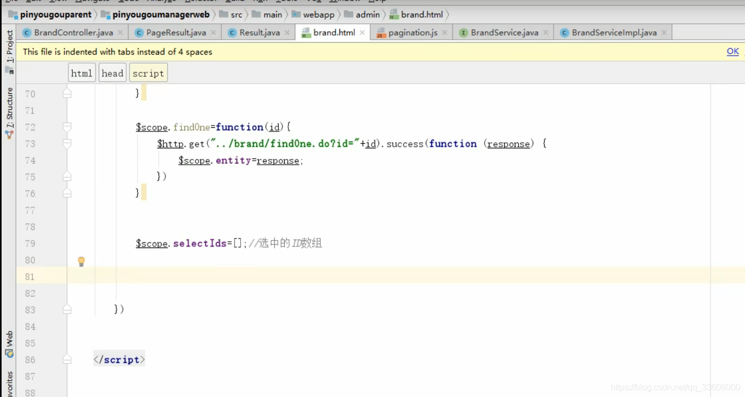This screenshot has height=397, width=745.
Task: Close the BrandController.java tab
Action: (x=120, y=33)
